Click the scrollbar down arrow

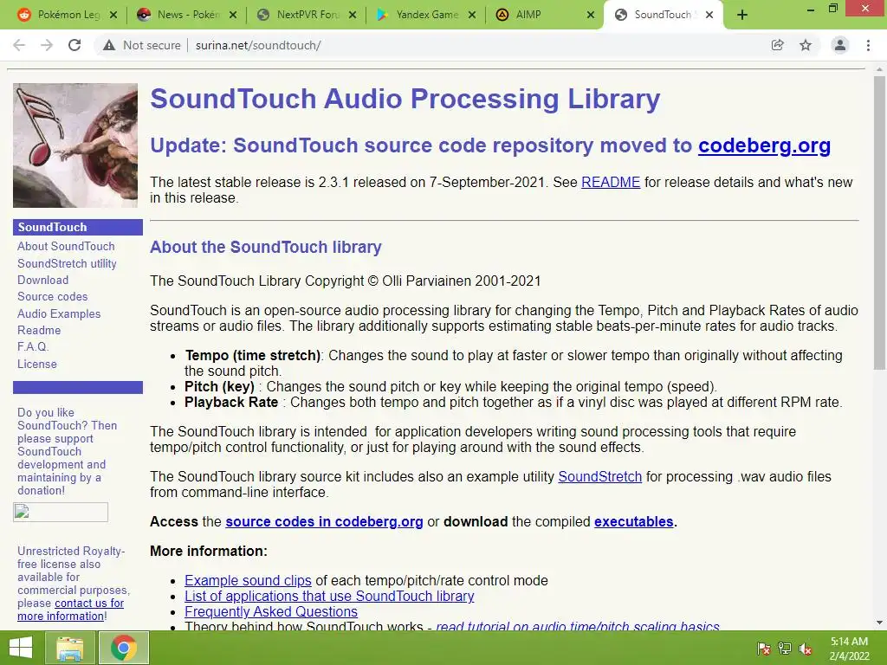coord(879,623)
